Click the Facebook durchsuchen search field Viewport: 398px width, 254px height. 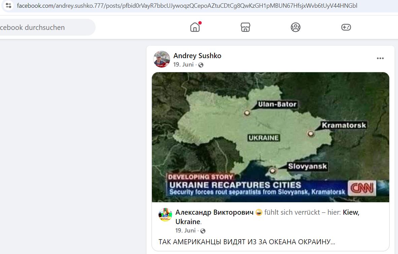(47, 27)
